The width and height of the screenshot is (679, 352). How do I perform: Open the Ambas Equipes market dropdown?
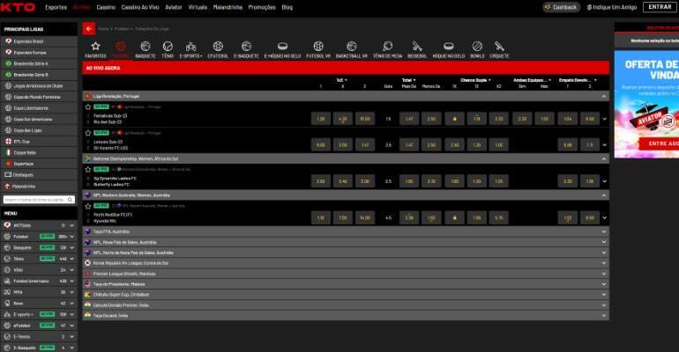point(533,80)
